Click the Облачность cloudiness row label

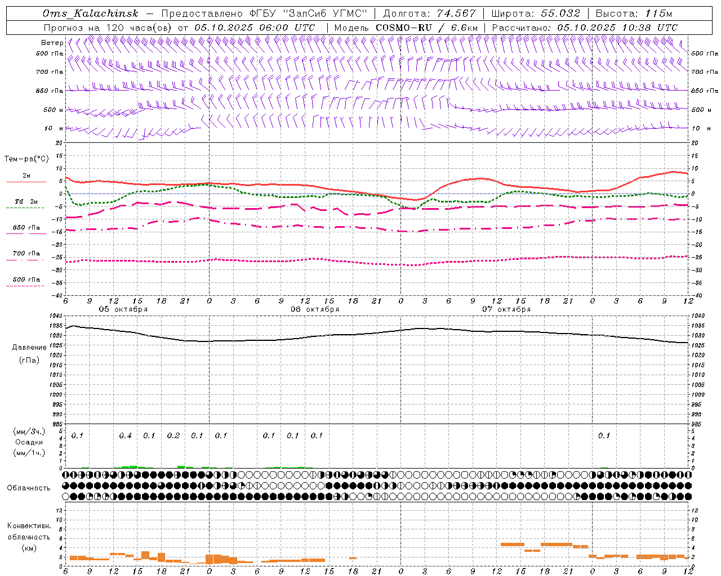pos(29,488)
